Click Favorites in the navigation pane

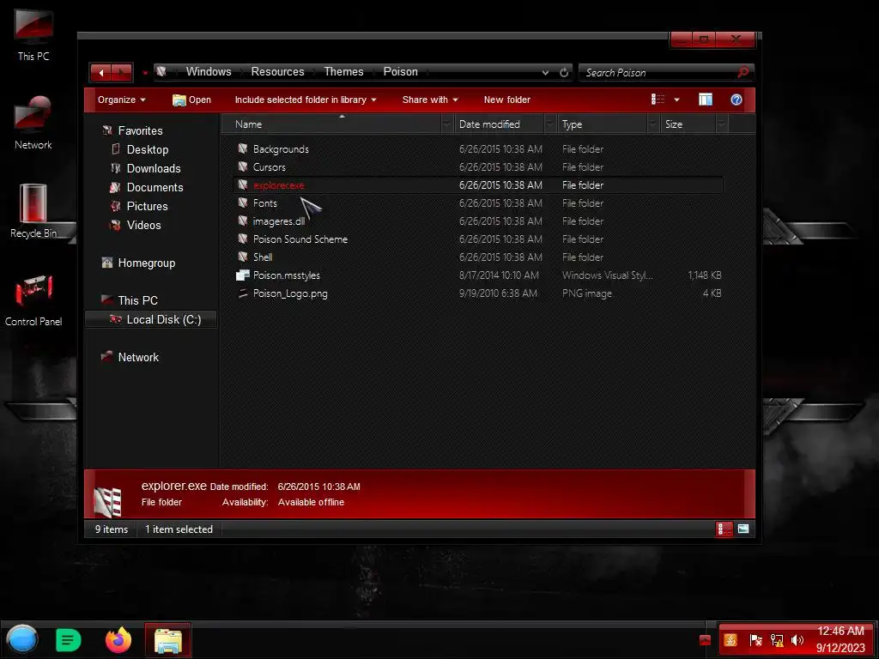click(140, 130)
